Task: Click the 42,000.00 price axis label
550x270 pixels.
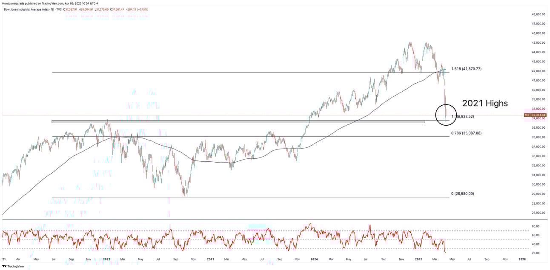Action: (539, 71)
